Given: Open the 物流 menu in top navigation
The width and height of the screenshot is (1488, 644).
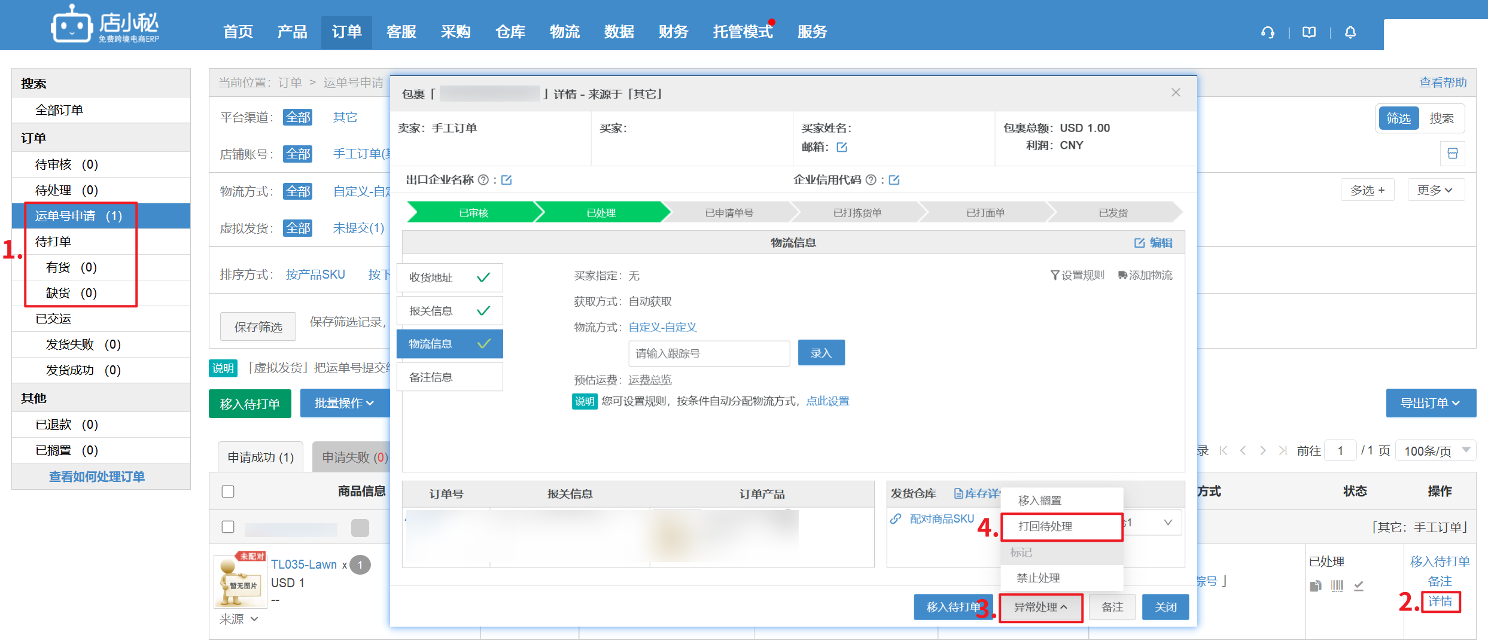Looking at the screenshot, I should click(x=564, y=32).
